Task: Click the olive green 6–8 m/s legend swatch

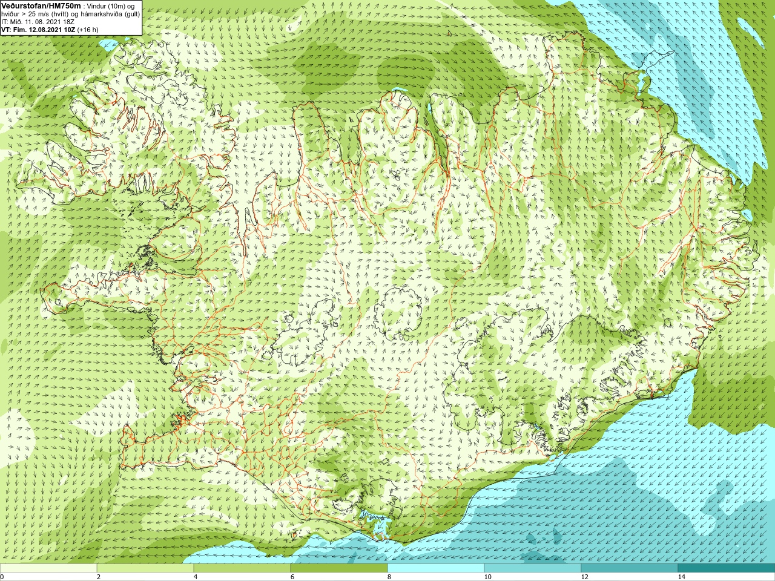Action: 339,568
